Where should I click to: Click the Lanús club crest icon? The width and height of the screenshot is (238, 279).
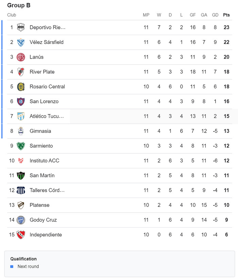click(x=21, y=57)
